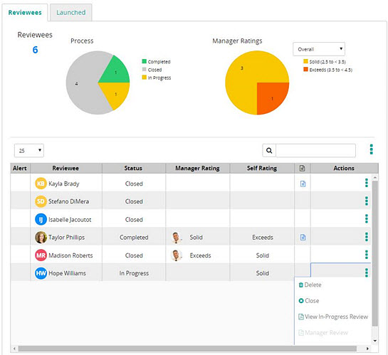Screen dimensions: 388x355
Task: Select Manager Review menu item
Action: (x=323, y=333)
